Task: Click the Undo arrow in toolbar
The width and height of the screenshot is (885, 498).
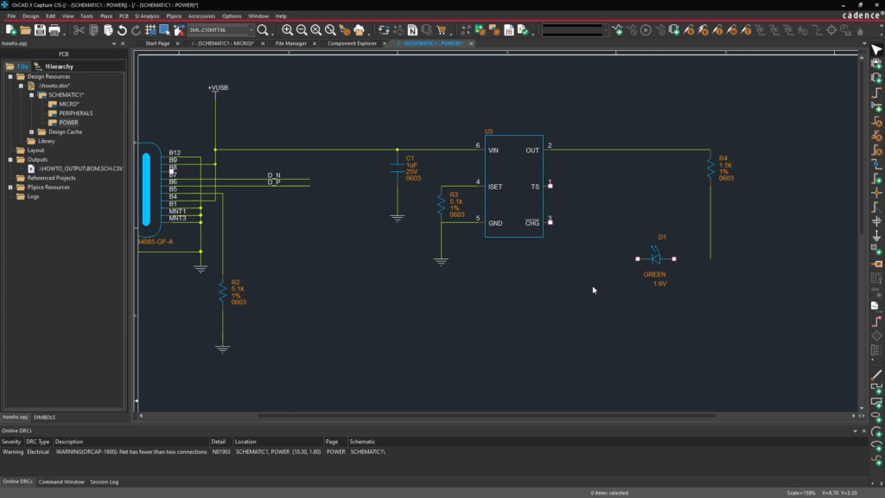Action: (122, 30)
